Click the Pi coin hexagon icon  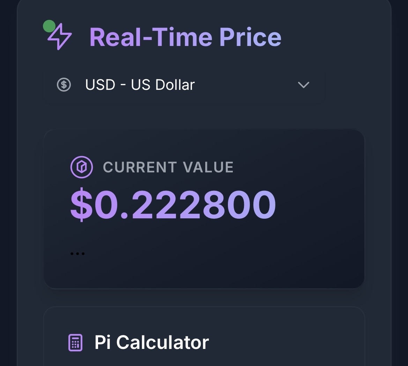pos(82,167)
